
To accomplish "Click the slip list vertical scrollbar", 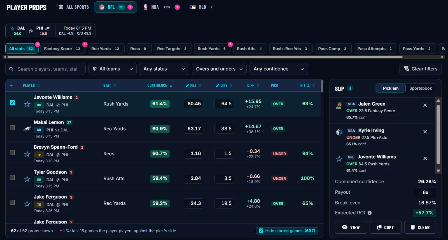I will 438,135.
